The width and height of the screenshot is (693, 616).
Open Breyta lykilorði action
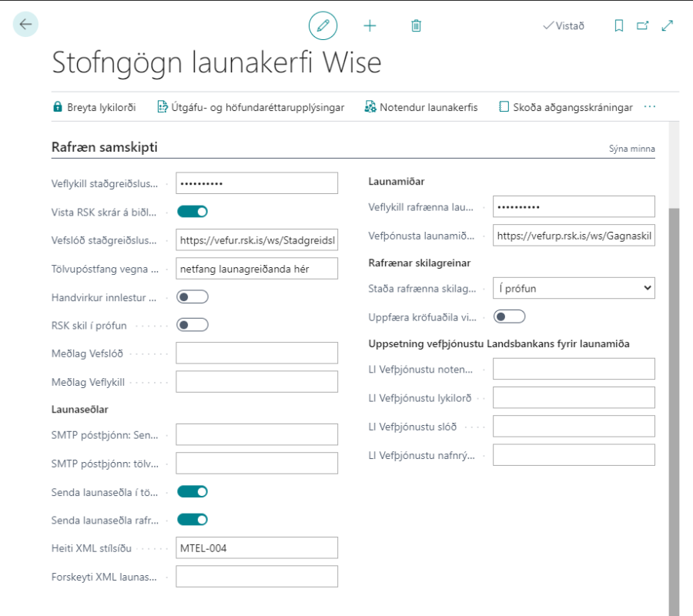(x=94, y=107)
